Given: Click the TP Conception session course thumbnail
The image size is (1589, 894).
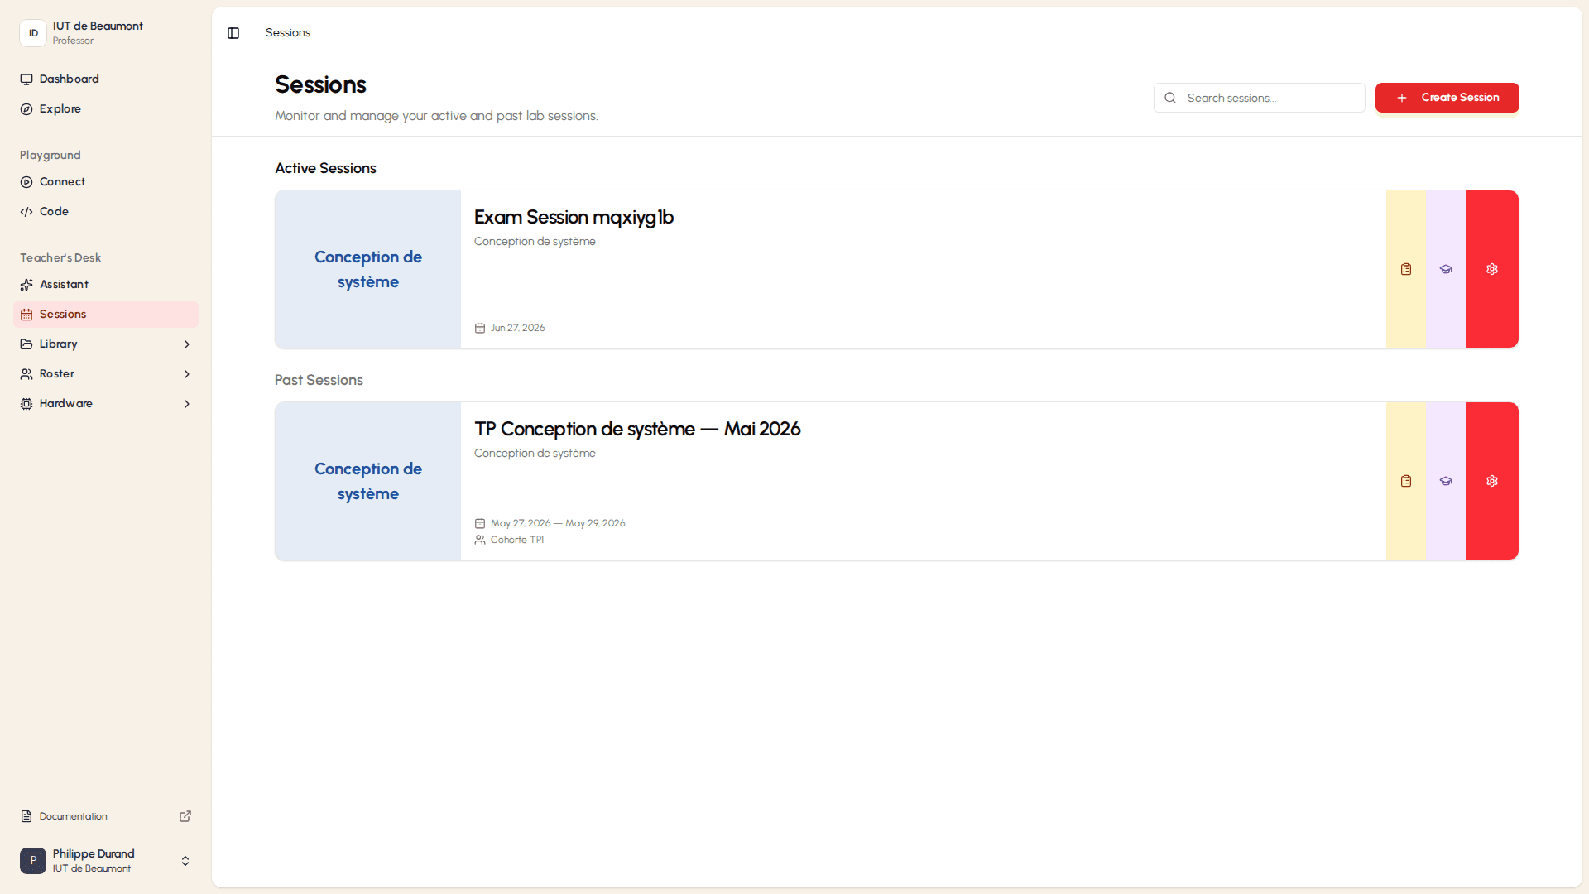Looking at the screenshot, I should click(368, 481).
